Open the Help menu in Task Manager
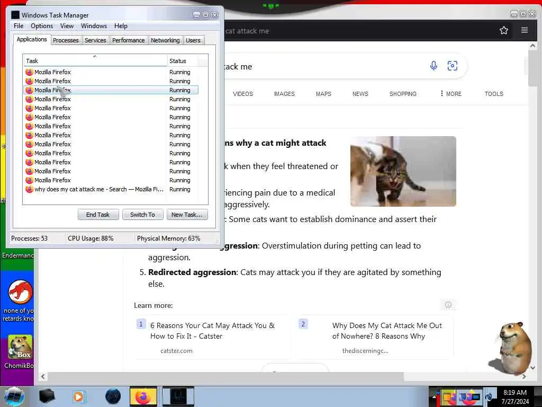Screen dimensions: 542x407 coord(121,26)
